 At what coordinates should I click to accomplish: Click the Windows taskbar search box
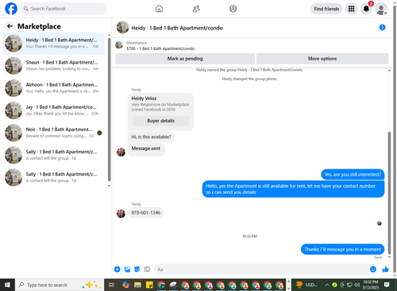[60, 285]
